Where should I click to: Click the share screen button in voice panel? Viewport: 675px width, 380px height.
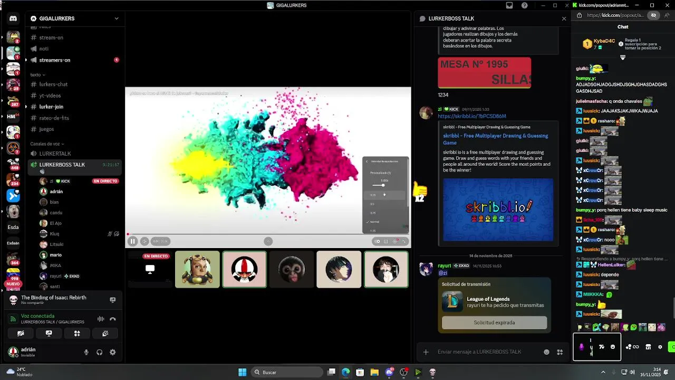(49, 334)
